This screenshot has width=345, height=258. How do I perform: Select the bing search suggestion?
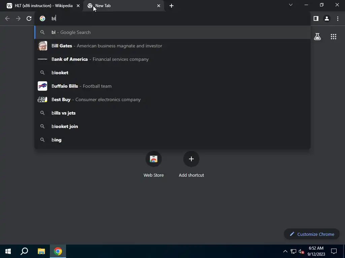pos(172,140)
